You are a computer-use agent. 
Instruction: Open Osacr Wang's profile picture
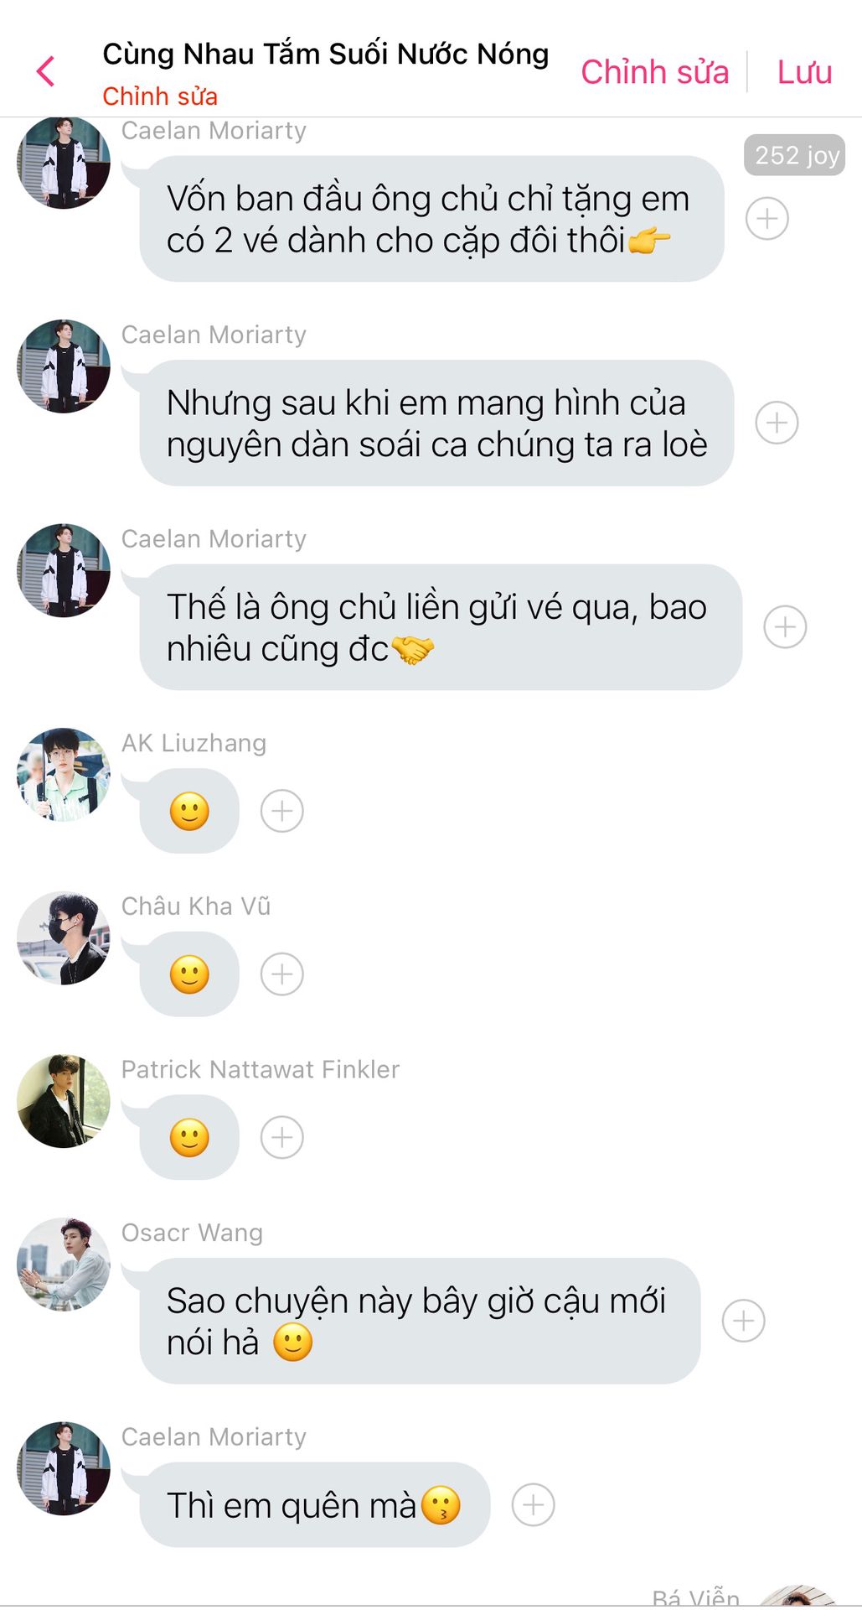pyautogui.click(x=64, y=1265)
